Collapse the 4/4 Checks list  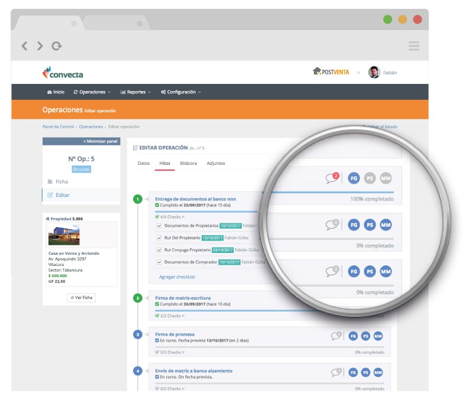(170, 217)
